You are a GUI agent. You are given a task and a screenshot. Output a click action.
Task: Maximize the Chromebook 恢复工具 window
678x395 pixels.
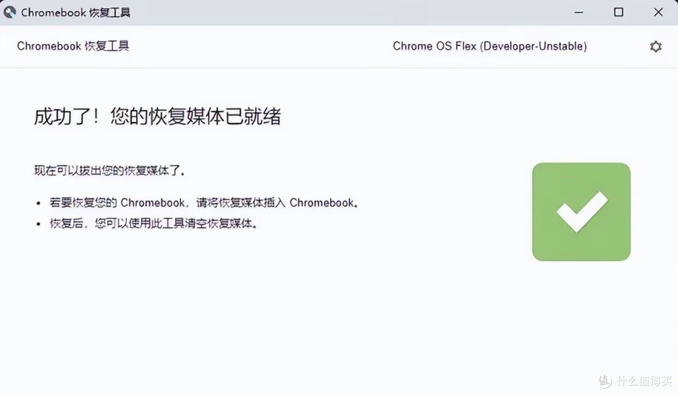(618, 12)
